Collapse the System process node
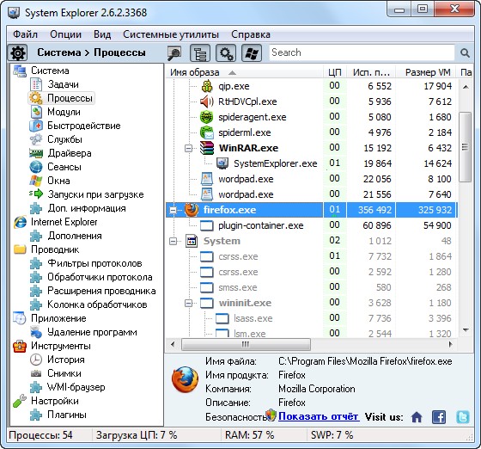Viewport: 481px width, 449px height. point(173,242)
